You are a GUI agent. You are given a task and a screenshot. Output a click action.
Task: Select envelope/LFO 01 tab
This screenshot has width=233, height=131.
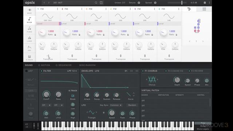pos(126,71)
